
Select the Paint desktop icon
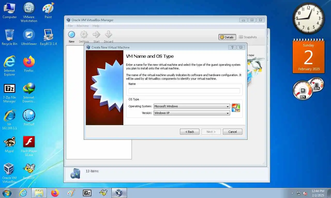[x=48, y=11]
